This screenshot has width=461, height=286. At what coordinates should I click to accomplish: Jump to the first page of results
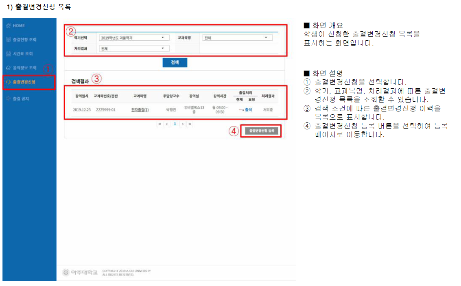160,124
